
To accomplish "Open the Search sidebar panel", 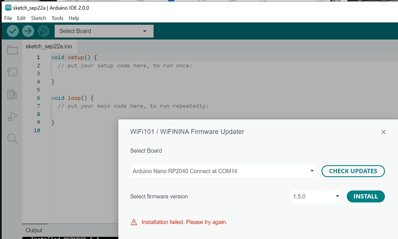I will click(x=12, y=139).
